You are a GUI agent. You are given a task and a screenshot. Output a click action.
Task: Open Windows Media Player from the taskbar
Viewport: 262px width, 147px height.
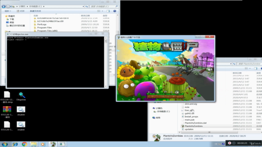click(x=43, y=144)
